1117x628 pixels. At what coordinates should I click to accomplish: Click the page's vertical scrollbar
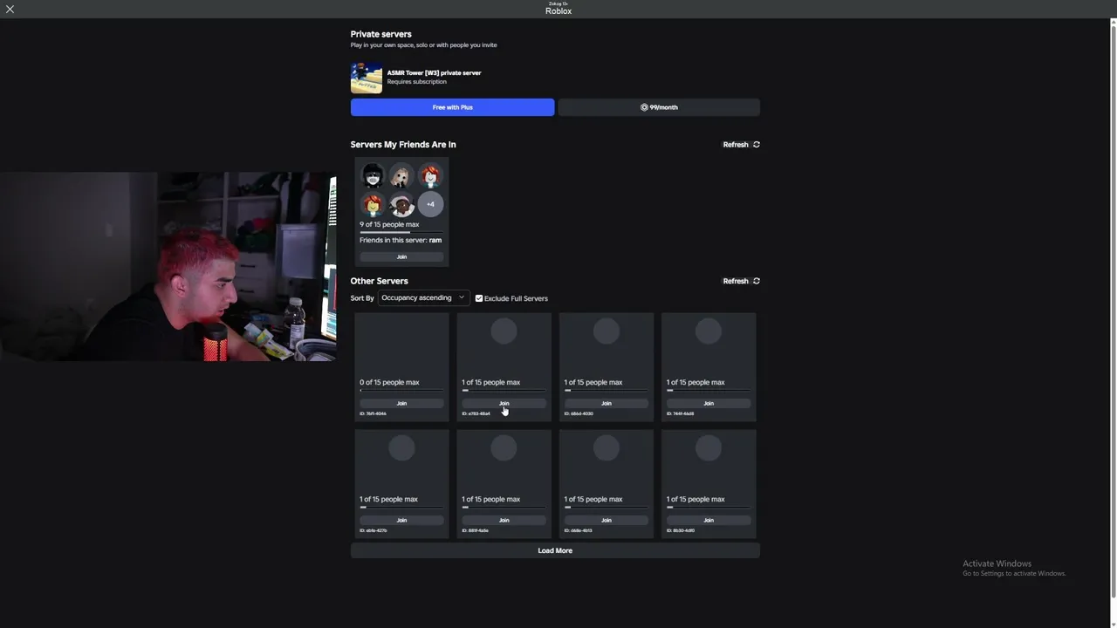click(1113, 310)
